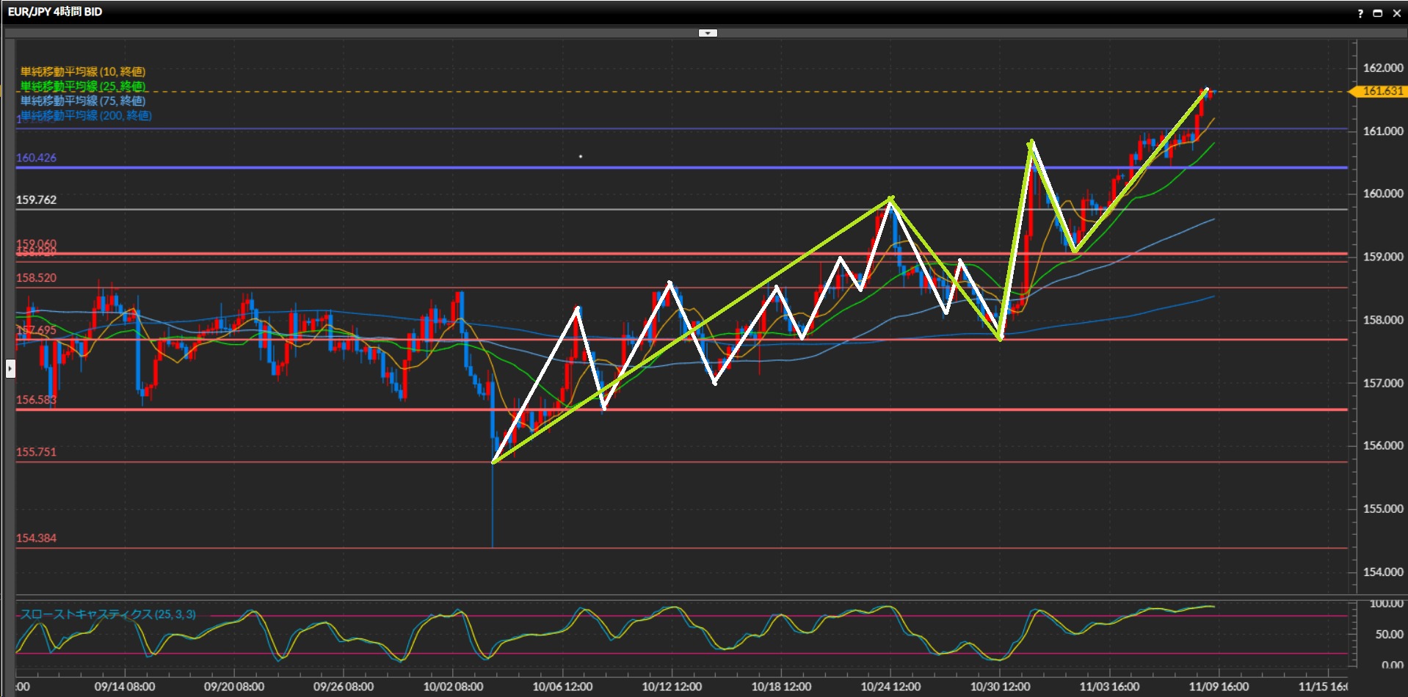The width and height of the screenshot is (1408, 697).
Task: Maximize the EUR/JPY chart window
Action: 1378,13
